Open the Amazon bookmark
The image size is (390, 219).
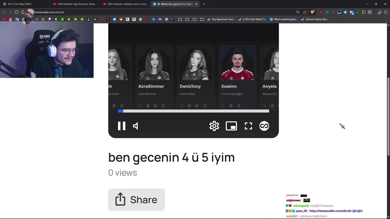click(x=134, y=19)
